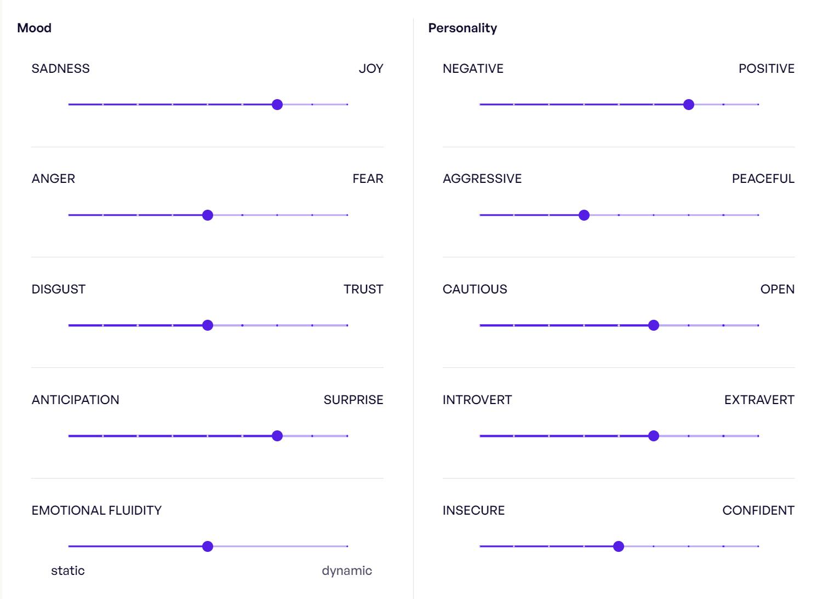Image resolution: width=823 pixels, height=599 pixels.
Task: Click the 'dynamic' label under Emotional Fluidity
Action: click(x=346, y=571)
